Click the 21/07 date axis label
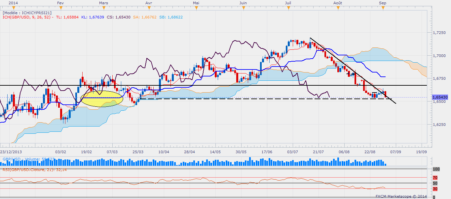The height and width of the screenshot is (199, 451). click(318, 152)
